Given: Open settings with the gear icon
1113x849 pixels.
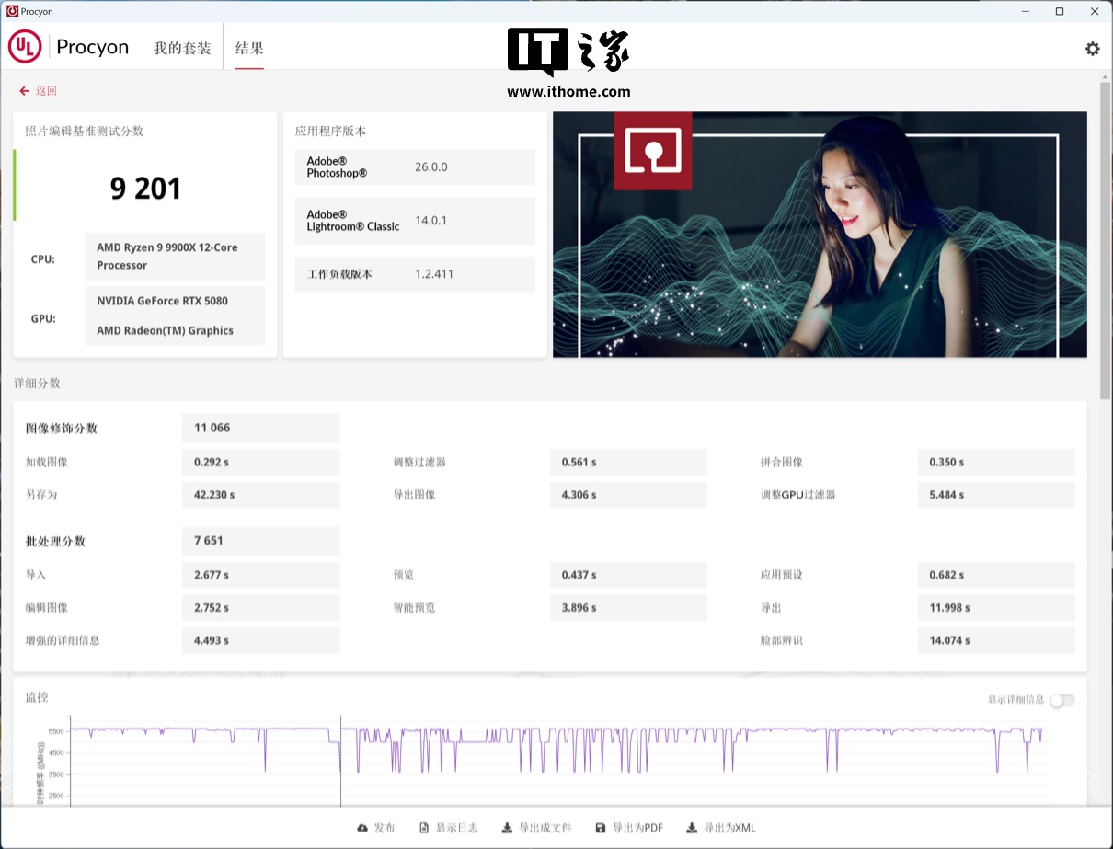Looking at the screenshot, I should 1092,49.
